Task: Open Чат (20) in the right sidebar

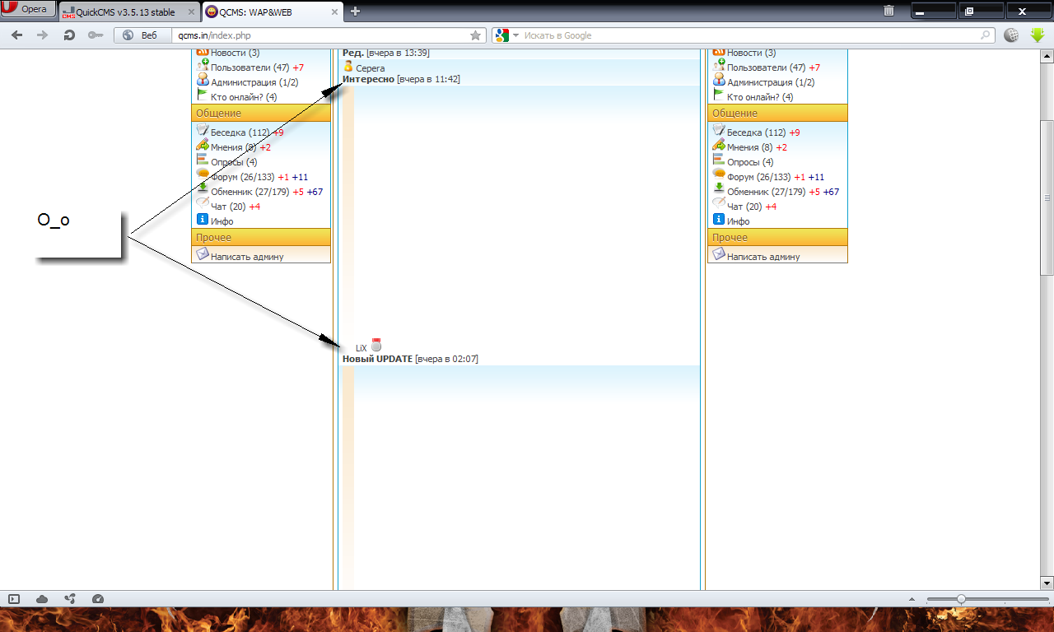Action: 745,207
